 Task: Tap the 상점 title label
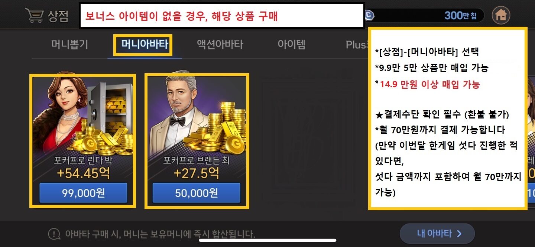[x=58, y=16]
